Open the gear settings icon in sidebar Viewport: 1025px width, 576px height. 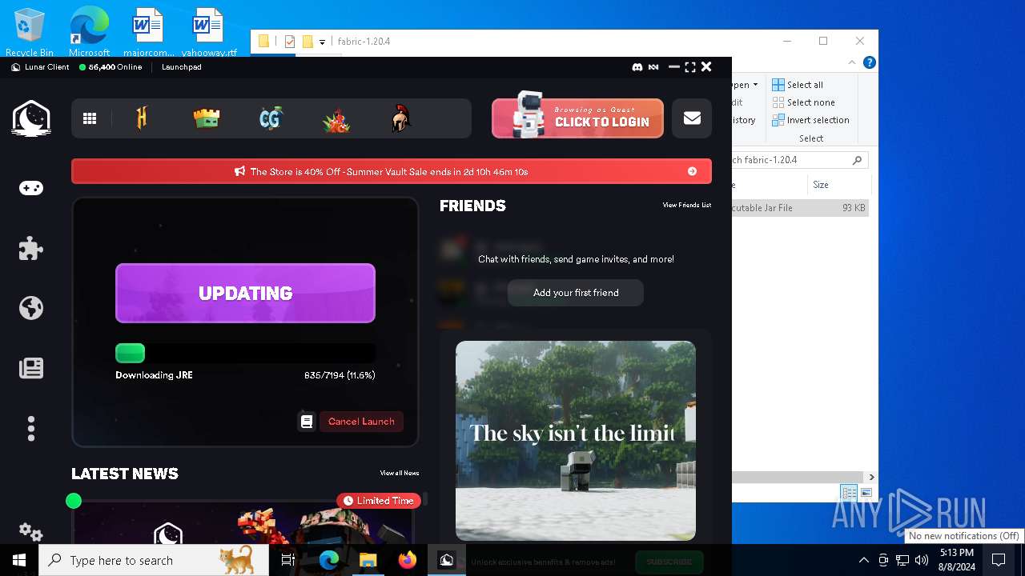click(30, 531)
